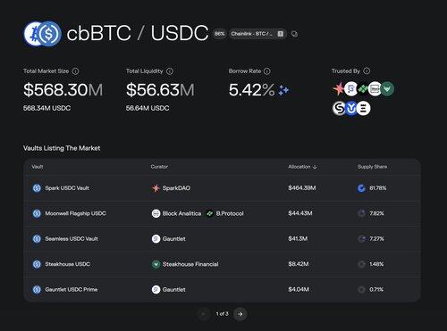447x331 pixels.
Task: Go to previous page of vaults
Action: point(204,314)
